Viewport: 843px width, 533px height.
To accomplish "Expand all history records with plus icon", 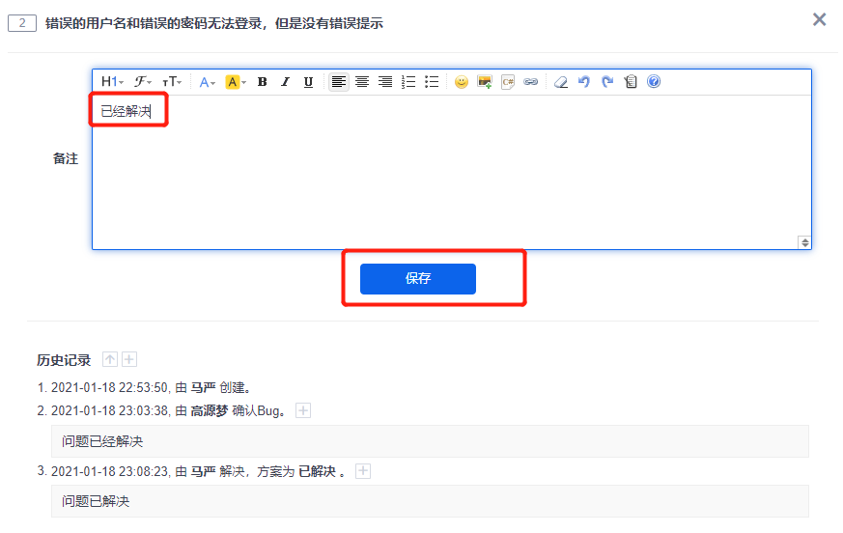I will tap(129, 360).
